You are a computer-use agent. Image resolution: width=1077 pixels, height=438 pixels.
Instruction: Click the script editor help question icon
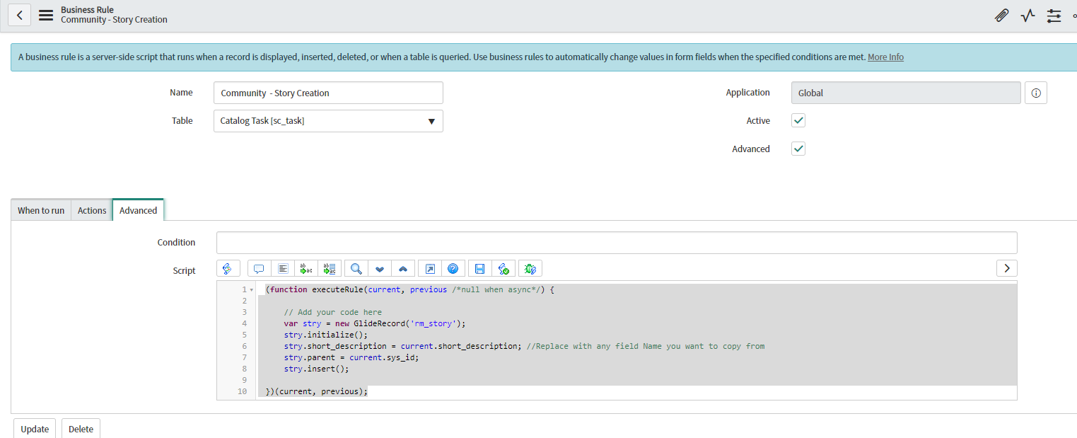(x=453, y=269)
